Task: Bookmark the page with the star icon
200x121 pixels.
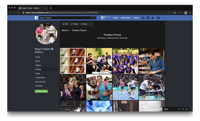Action: [175, 13]
